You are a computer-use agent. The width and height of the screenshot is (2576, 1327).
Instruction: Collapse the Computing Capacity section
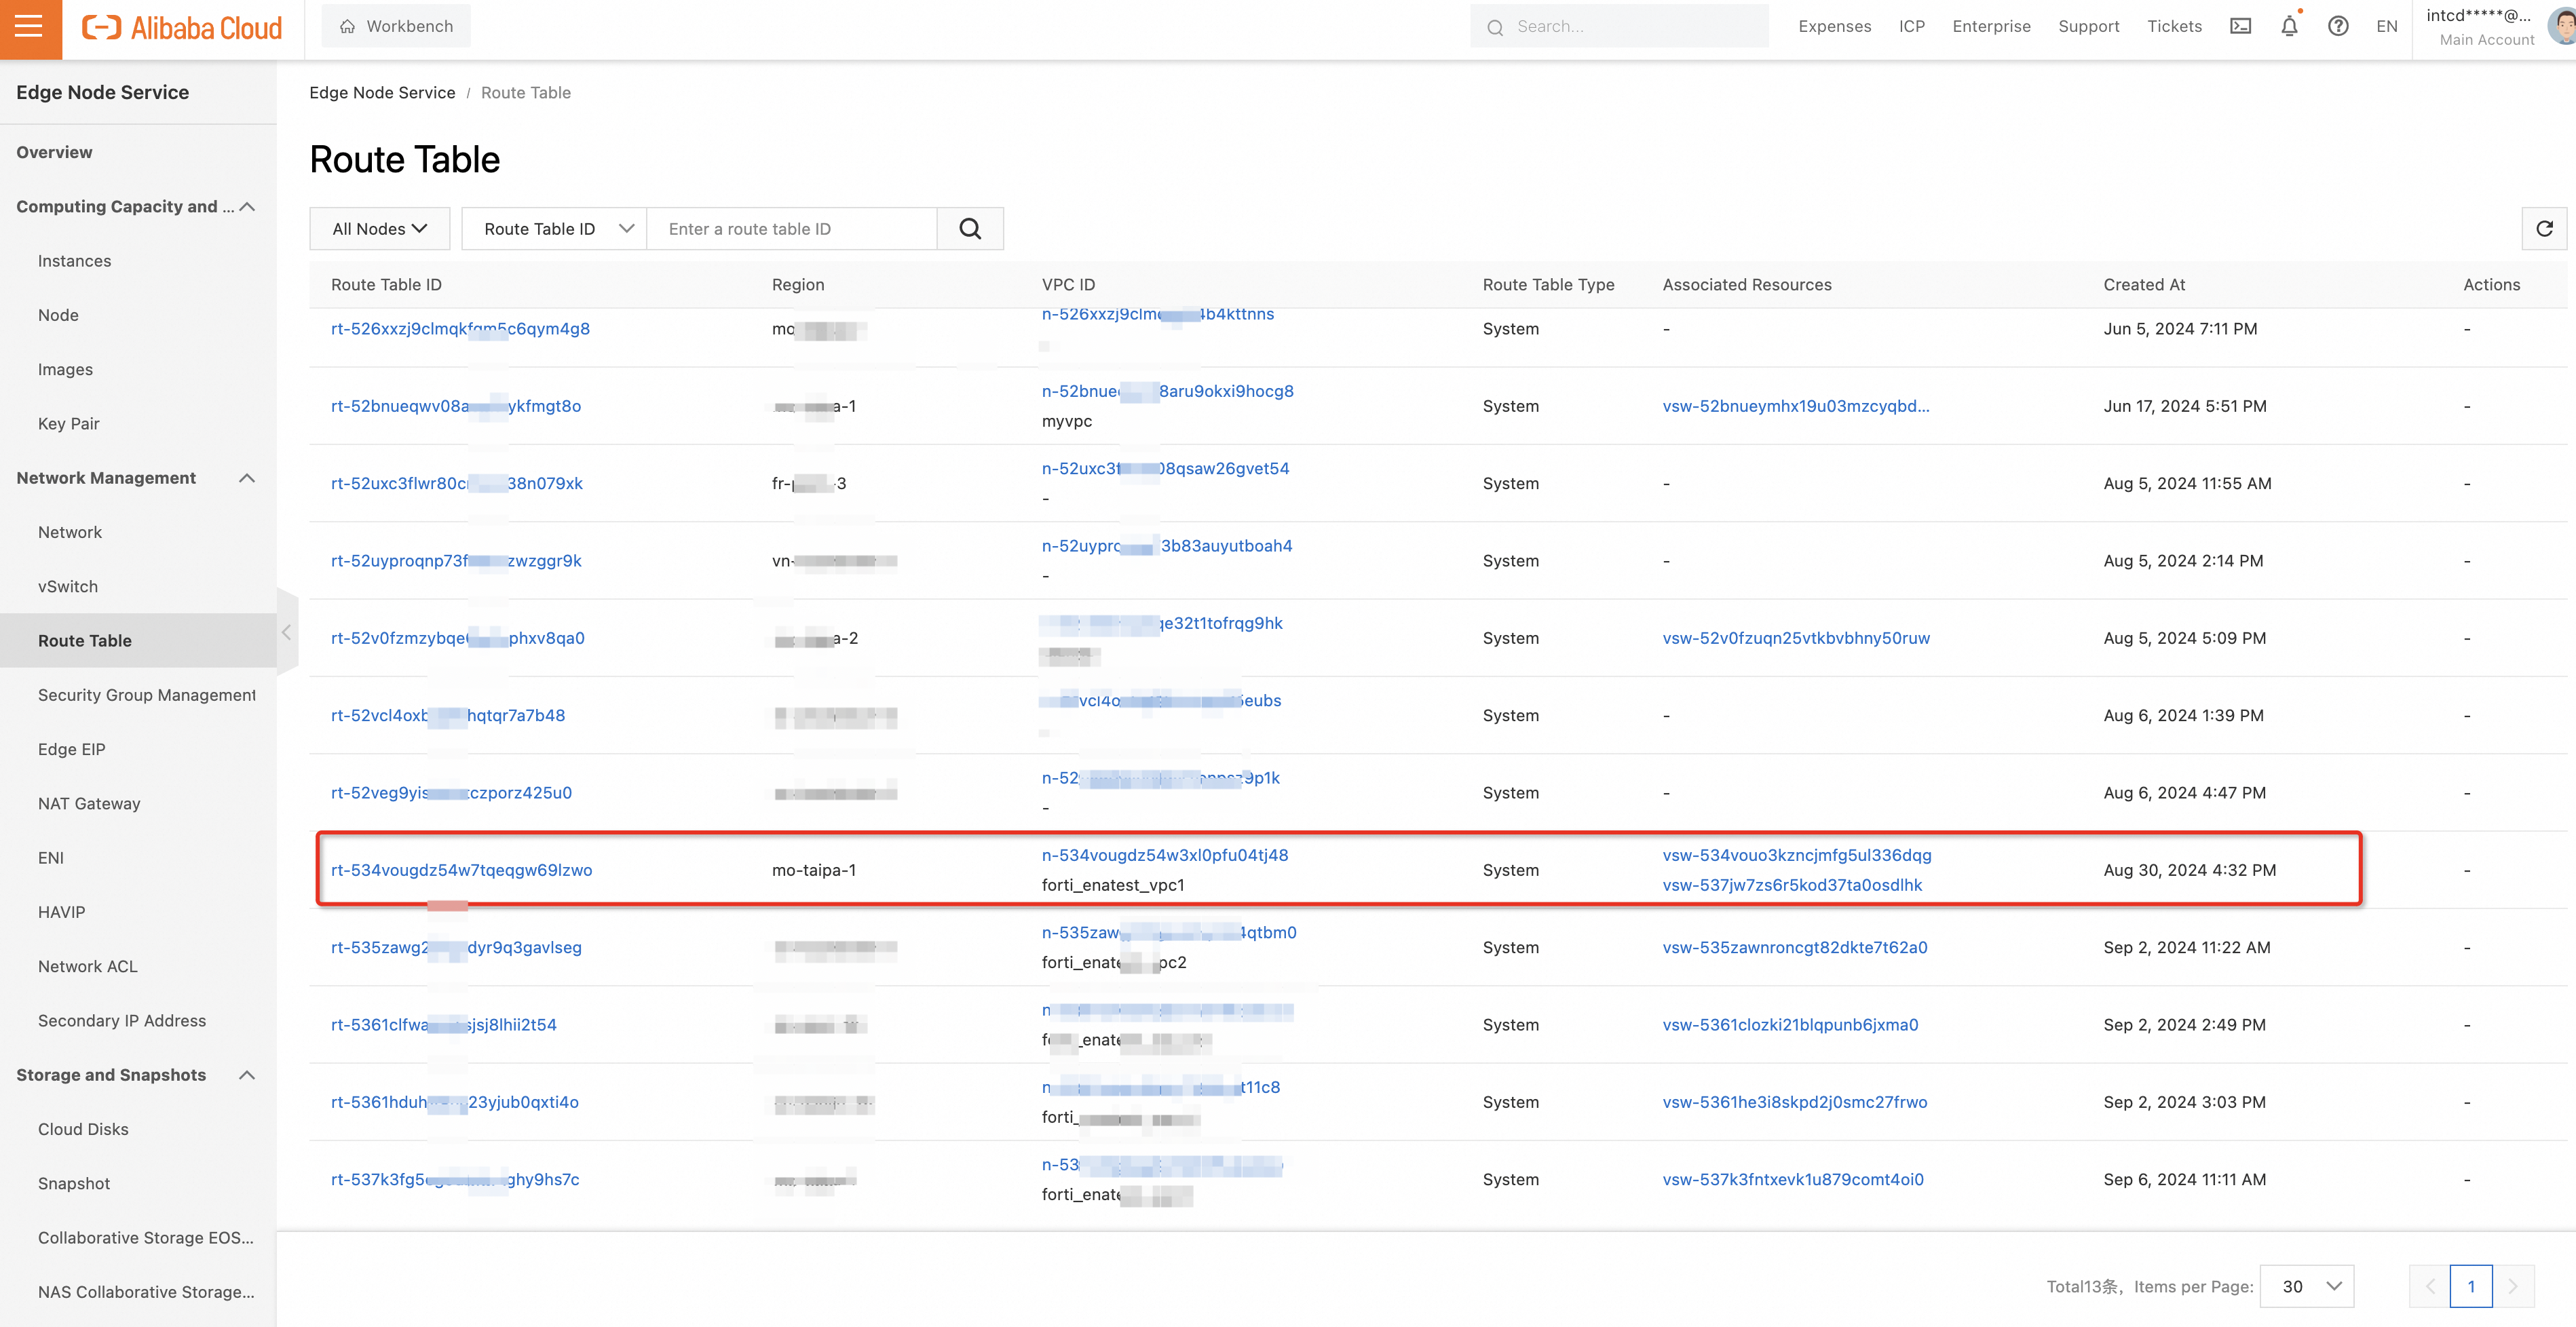(x=247, y=207)
